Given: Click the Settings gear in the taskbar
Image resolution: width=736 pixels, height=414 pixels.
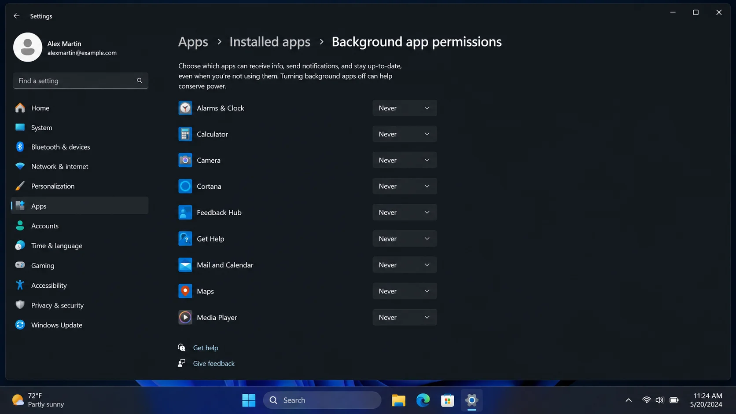Looking at the screenshot, I should click(x=471, y=400).
